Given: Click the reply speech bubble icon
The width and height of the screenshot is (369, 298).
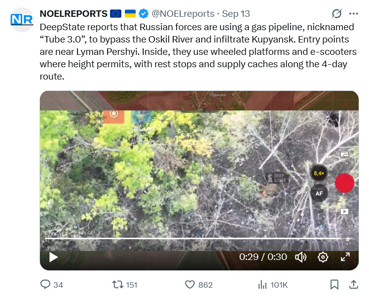Looking at the screenshot, I should [x=45, y=284].
